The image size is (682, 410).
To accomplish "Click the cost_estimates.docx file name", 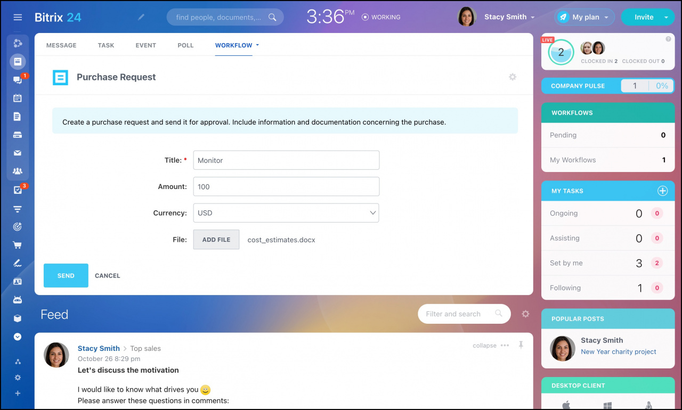I will [281, 240].
